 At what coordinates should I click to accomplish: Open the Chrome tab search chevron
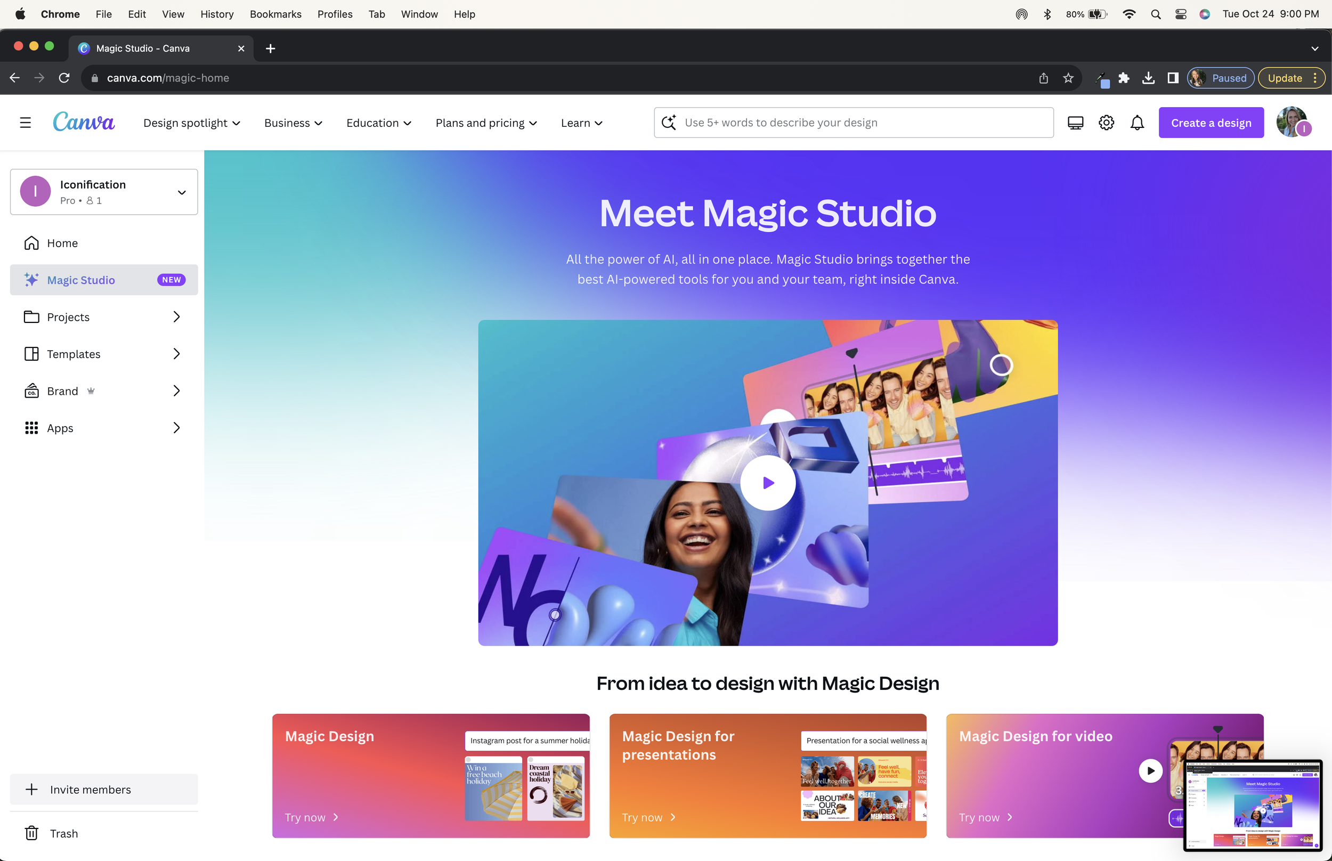click(1314, 48)
